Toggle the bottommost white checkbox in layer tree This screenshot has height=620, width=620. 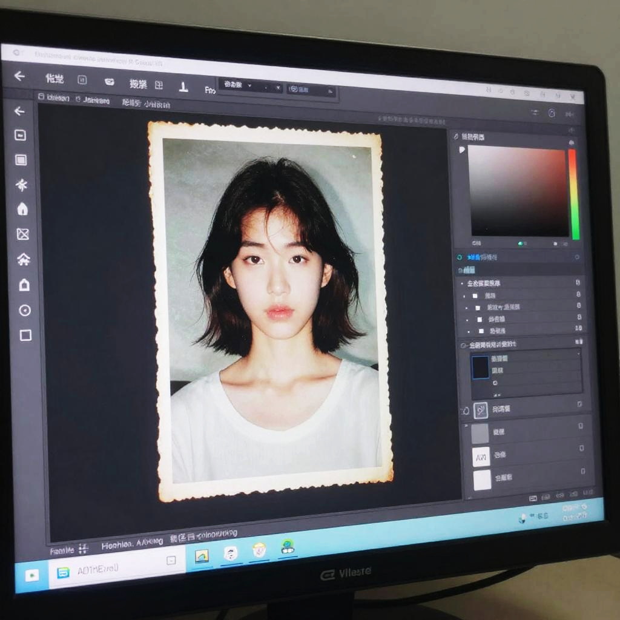[481, 331]
